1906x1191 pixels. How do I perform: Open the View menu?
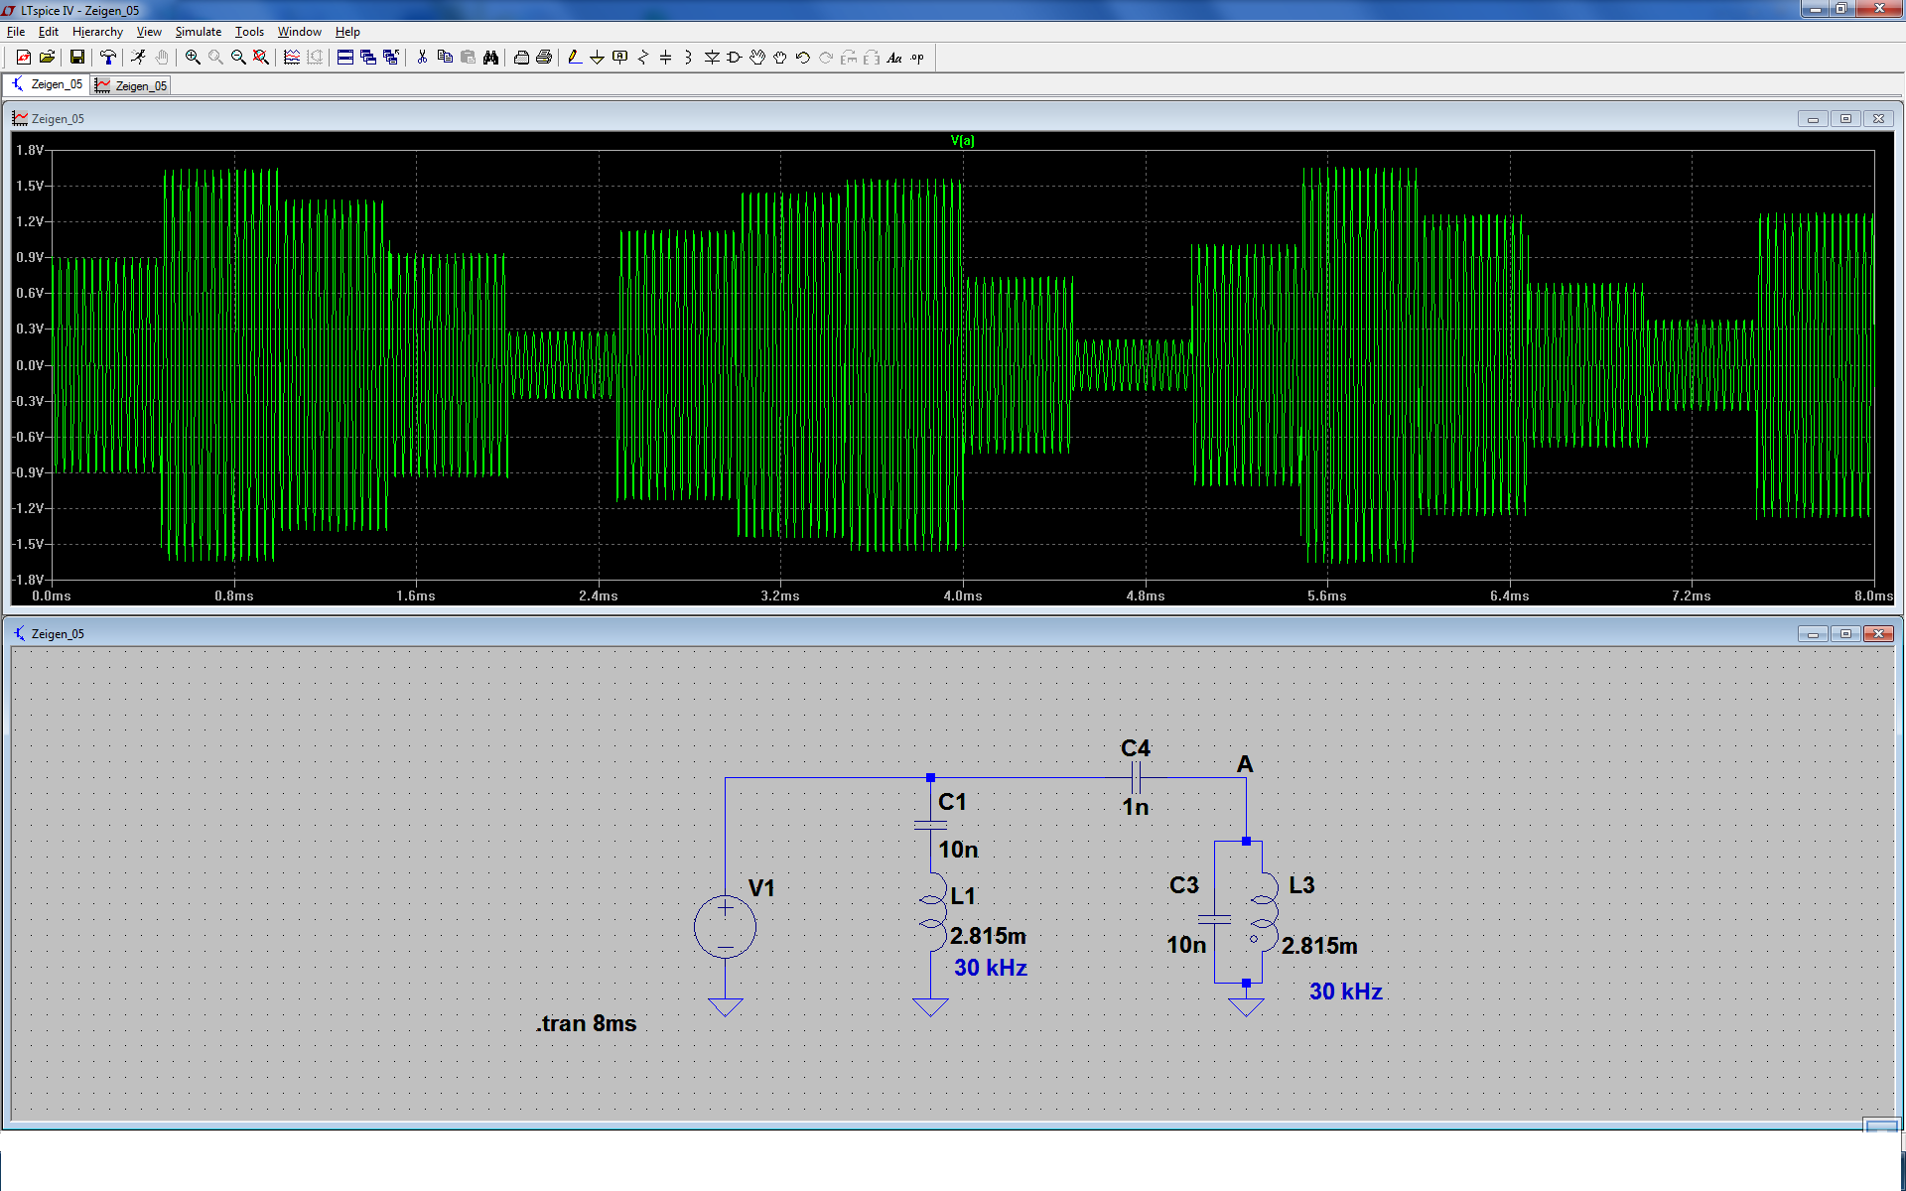(149, 32)
